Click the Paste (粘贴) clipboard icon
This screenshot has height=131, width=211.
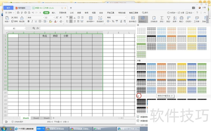tap(7, 18)
